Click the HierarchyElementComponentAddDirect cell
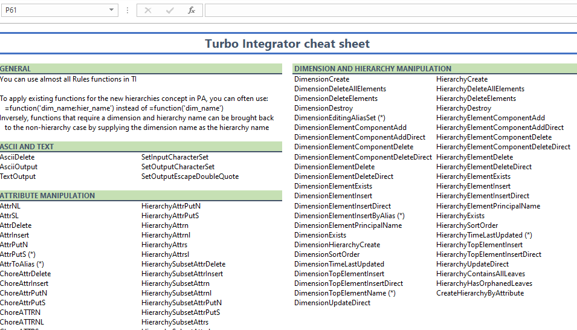 500,128
